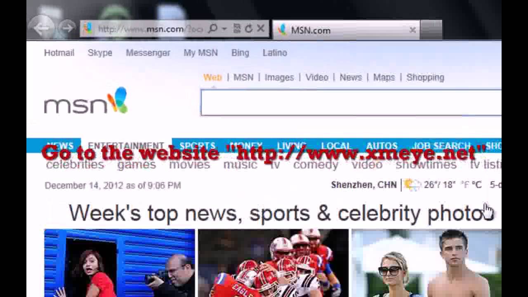Open Week's top news photos headline

click(x=281, y=214)
